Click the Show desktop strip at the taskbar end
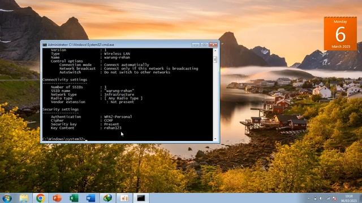This screenshot has width=362, height=203. (x=360, y=198)
